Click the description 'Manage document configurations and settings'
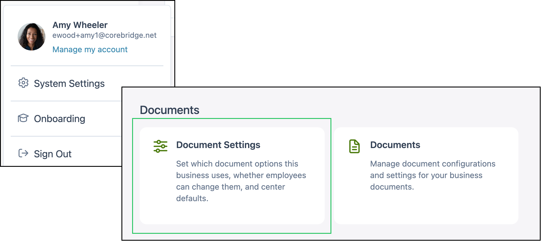This screenshot has width=543, height=243. pos(433,175)
